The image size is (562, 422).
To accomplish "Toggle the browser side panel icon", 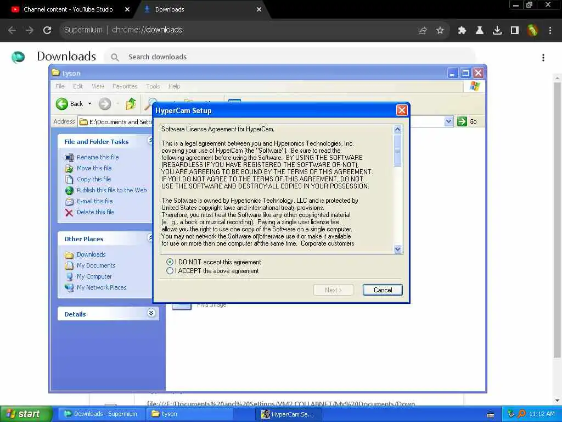I will pyautogui.click(x=515, y=31).
